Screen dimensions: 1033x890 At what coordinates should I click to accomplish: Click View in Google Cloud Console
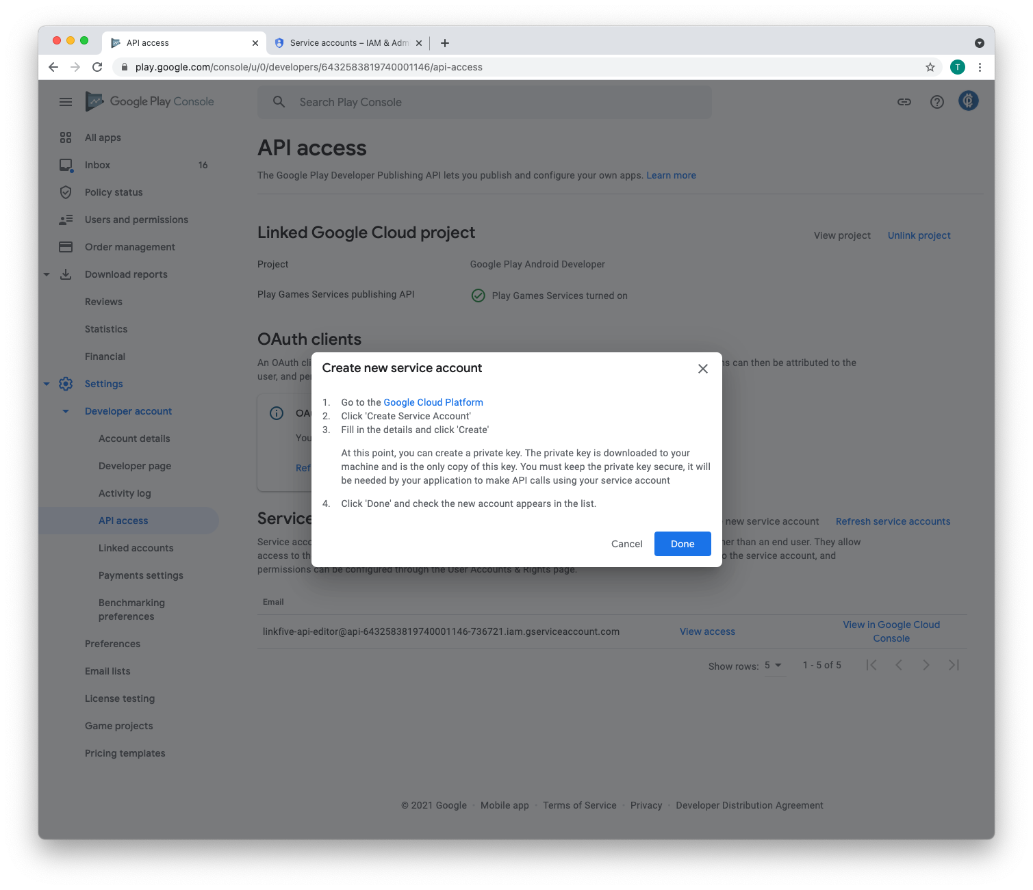pyautogui.click(x=891, y=631)
